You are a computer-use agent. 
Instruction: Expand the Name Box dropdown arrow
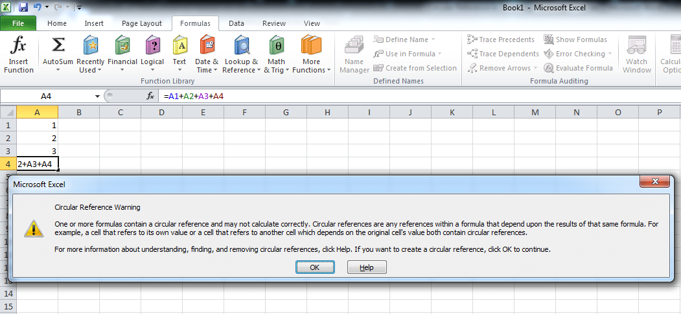[x=97, y=96]
